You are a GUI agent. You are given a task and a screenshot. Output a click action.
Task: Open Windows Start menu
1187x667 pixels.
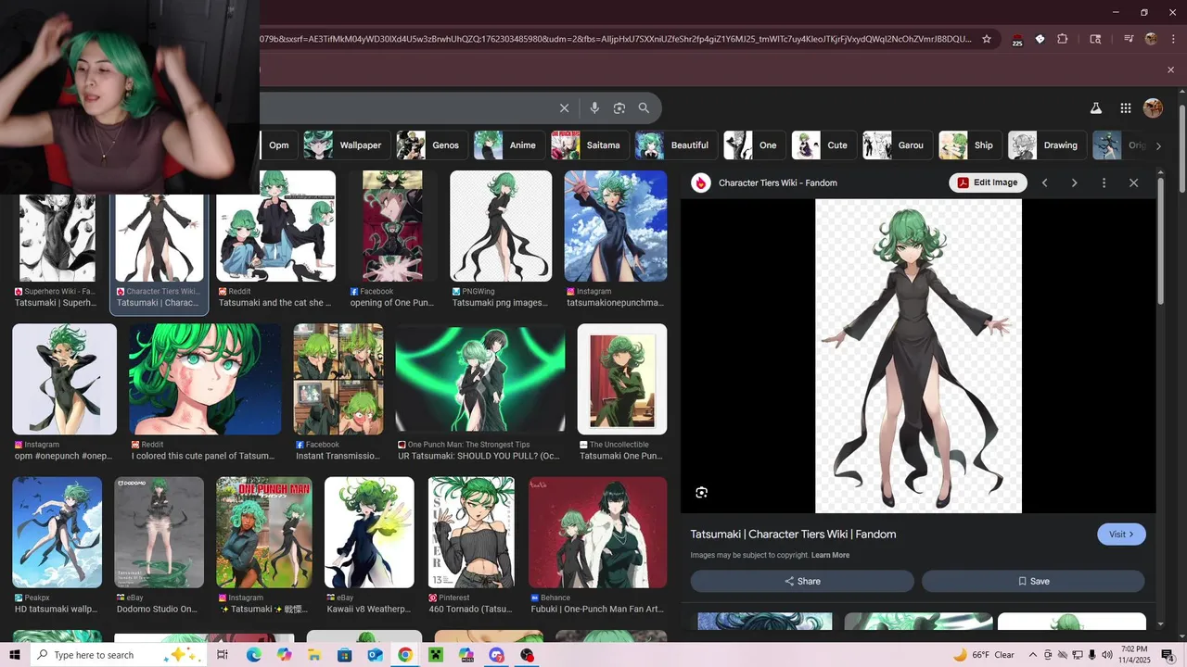(x=15, y=655)
